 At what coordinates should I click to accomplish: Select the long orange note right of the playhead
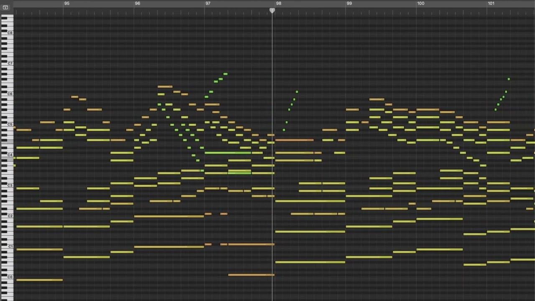tap(294, 140)
